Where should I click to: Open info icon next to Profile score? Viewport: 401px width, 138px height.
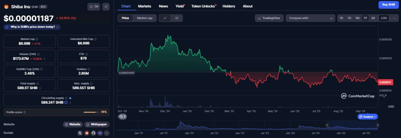click(x=24, y=112)
